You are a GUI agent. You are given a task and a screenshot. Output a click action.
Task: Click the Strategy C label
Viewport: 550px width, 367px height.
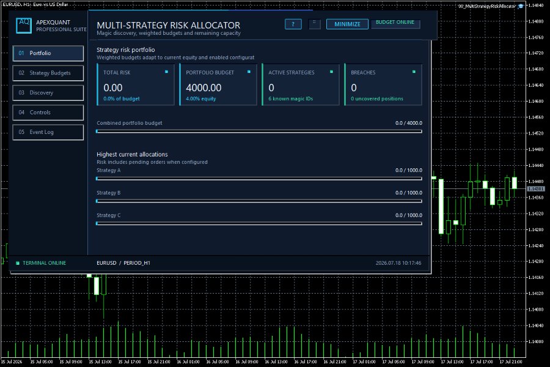(108, 215)
